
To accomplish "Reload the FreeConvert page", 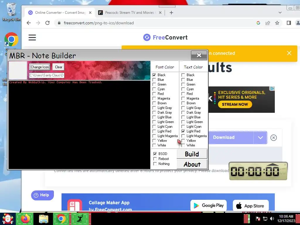I will click(x=47, y=23).
